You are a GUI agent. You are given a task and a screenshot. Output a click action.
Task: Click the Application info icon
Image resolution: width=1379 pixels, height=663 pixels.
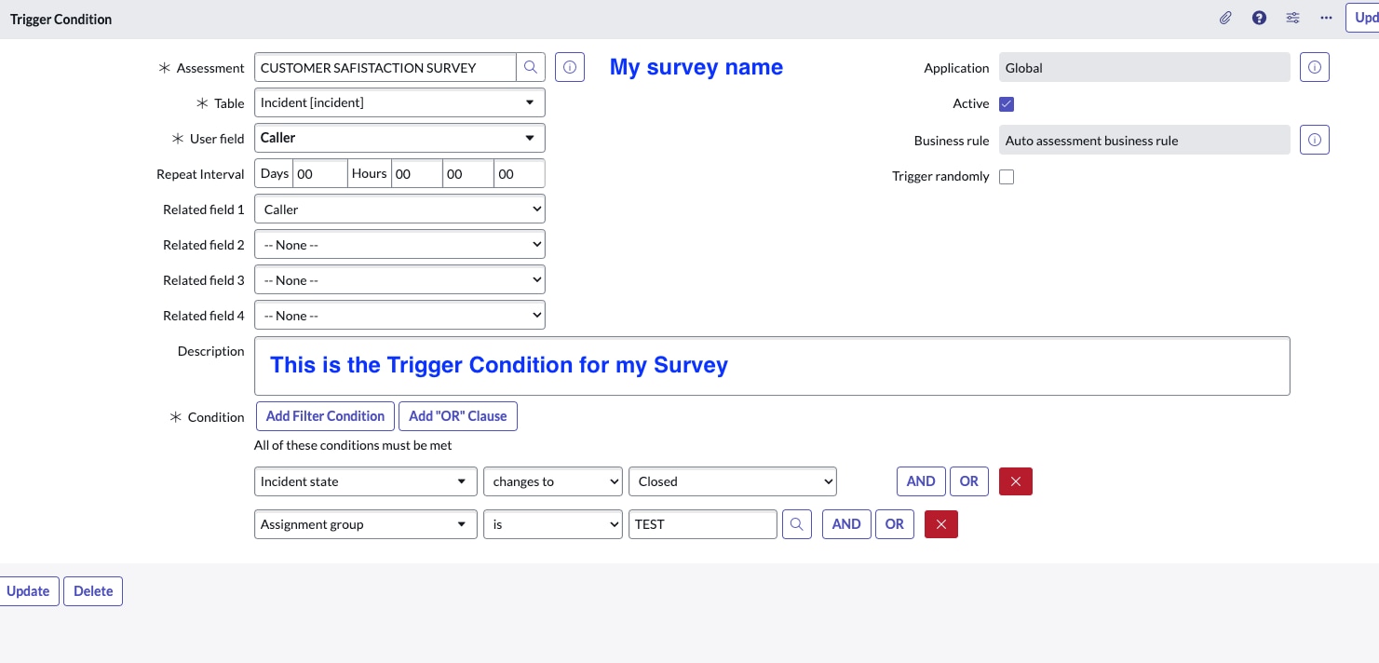[x=1314, y=67]
